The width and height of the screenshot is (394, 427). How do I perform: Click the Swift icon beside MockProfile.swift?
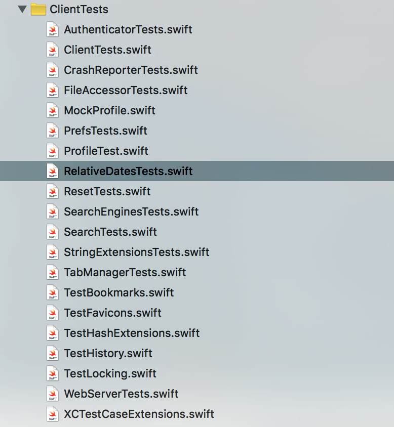pos(53,110)
